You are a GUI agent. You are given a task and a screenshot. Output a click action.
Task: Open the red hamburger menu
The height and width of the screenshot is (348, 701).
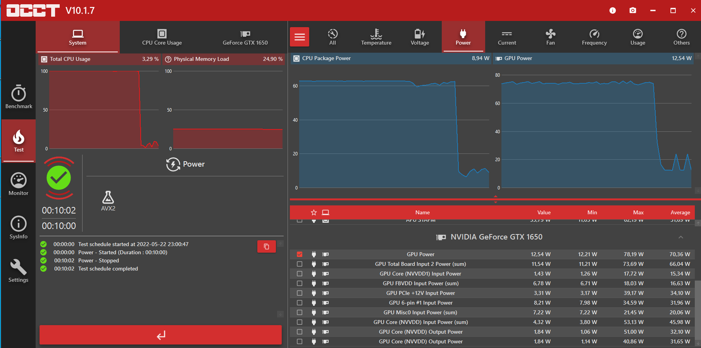(x=300, y=37)
